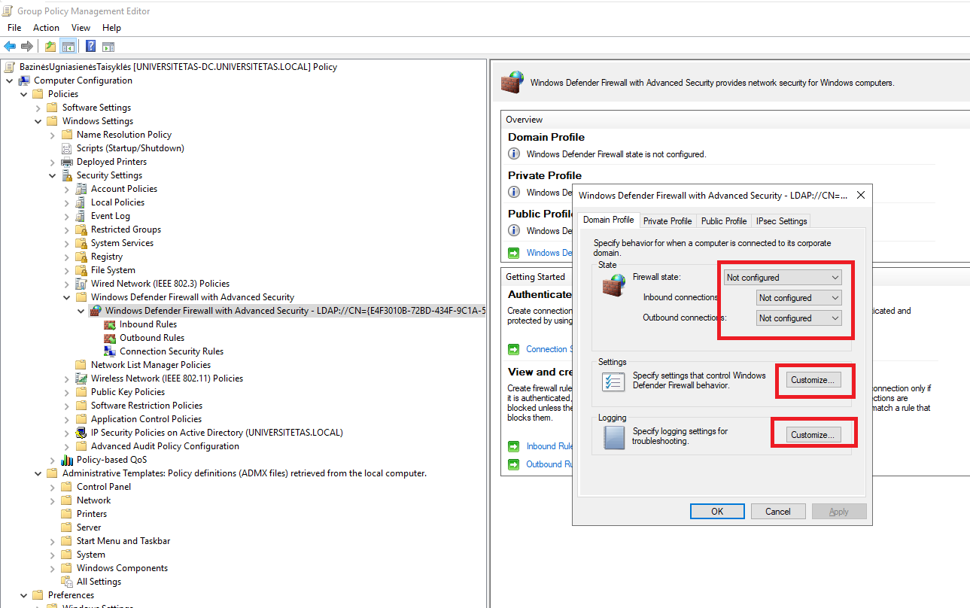Select Start Menu and Taskbar folder

(x=123, y=541)
